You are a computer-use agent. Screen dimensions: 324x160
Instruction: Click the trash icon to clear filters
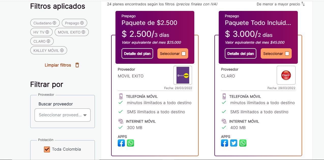point(77,65)
